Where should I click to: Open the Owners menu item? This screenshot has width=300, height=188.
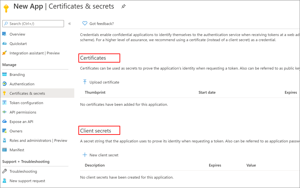16,131
